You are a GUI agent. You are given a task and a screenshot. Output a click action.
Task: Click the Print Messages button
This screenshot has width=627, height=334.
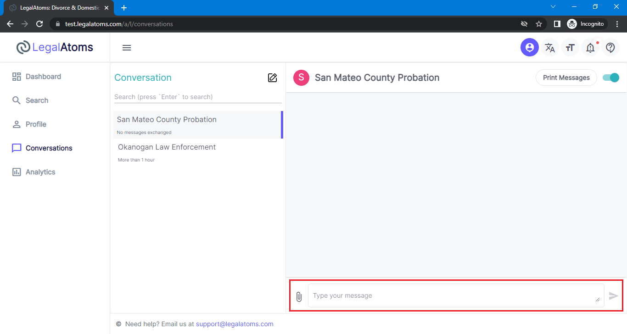click(566, 78)
